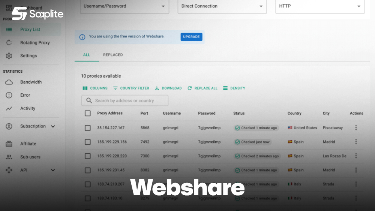Click the Settings gear icon

tap(9, 56)
